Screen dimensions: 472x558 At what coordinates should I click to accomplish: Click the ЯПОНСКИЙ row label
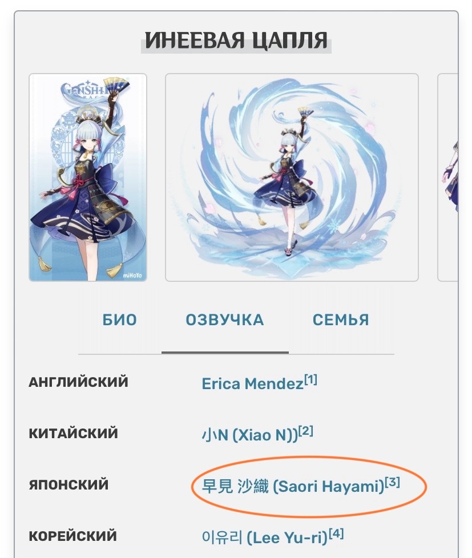[x=68, y=485]
